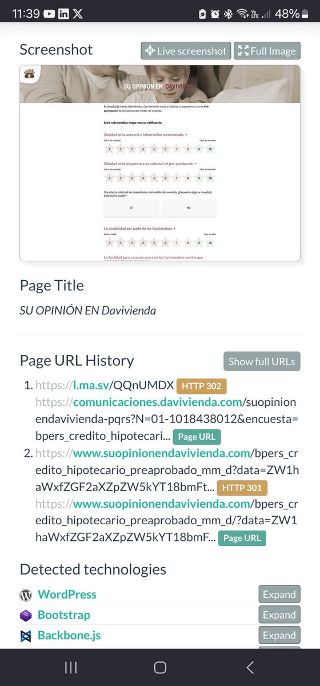Screen dimensions: 320x686
Task: Tap the Android recent apps button
Action: tap(71, 667)
